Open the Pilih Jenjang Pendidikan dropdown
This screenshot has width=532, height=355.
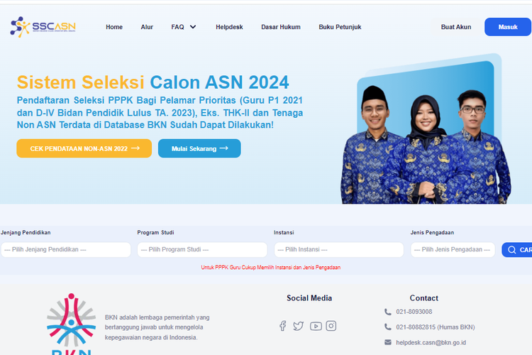click(66, 249)
